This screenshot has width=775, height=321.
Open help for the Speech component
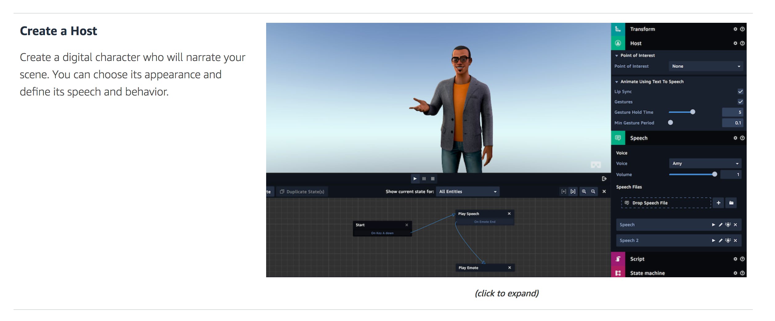coord(742,138)
